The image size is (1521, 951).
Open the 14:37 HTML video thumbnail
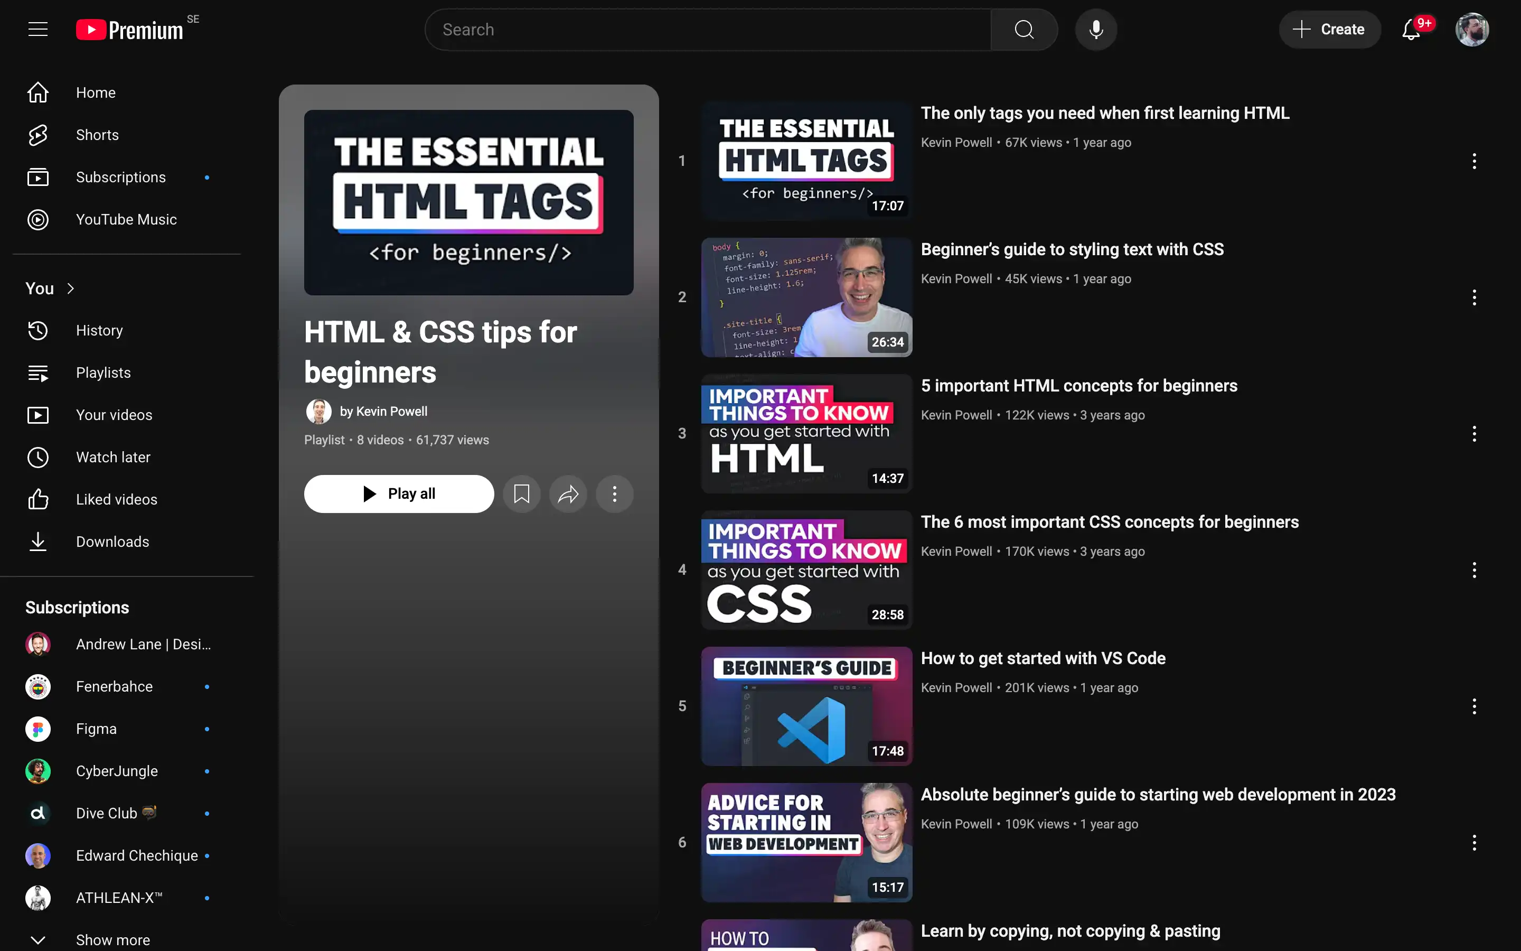(x=806, y=433)
